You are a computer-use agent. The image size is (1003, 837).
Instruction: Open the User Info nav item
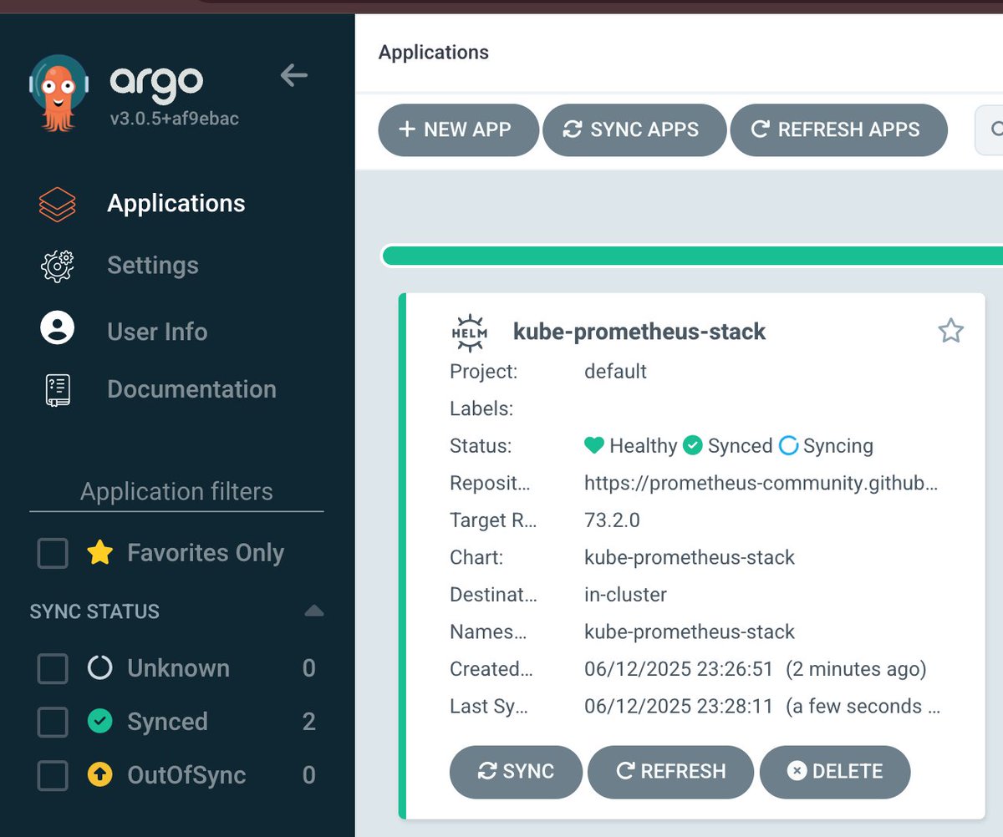coord(157,332)
